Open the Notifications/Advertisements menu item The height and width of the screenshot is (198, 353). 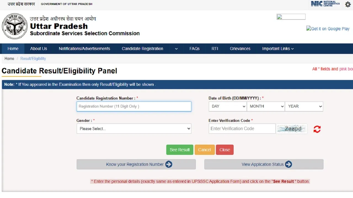(84, 49)
